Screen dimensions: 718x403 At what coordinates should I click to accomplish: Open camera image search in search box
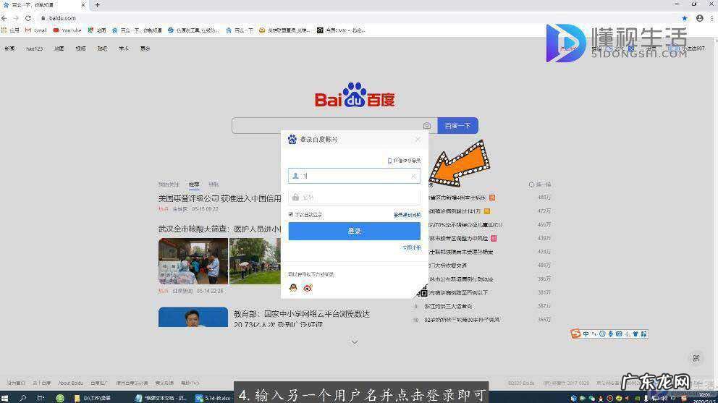[x=427, y=125]
